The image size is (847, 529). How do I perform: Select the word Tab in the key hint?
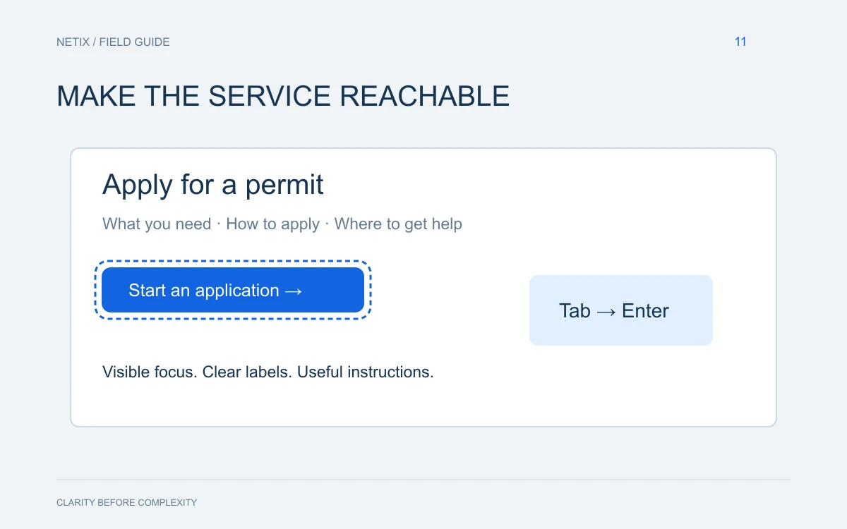(575, 311)
